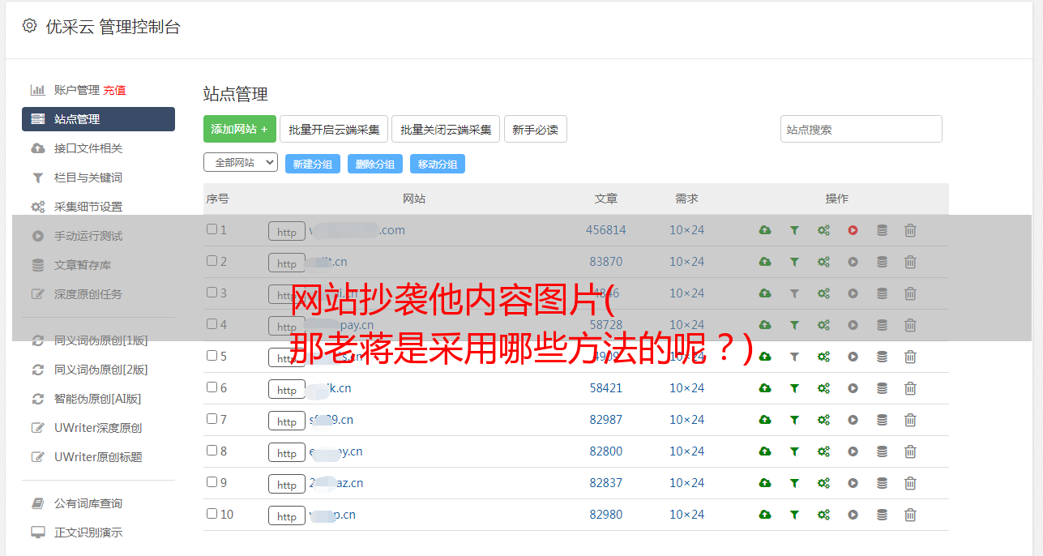Open the database icon in row 5
1043x556 pixels.
pos(882,357)
